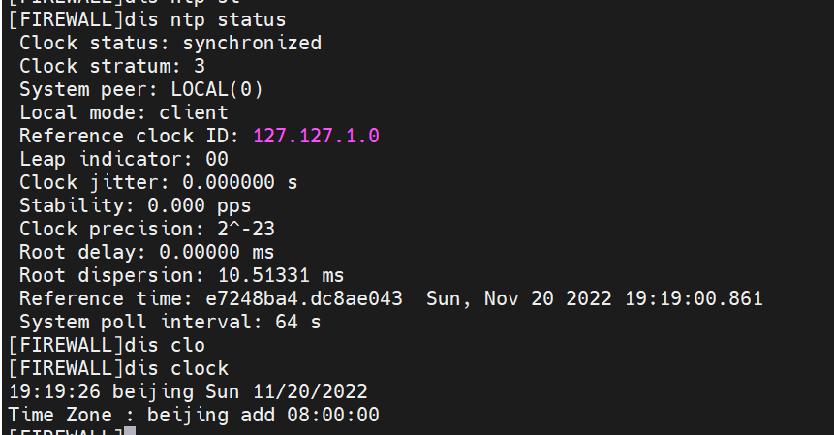Click the 'Stability: 0.000 pps' line
This screenshot has height=435, width=834.
tap(136, 205)
